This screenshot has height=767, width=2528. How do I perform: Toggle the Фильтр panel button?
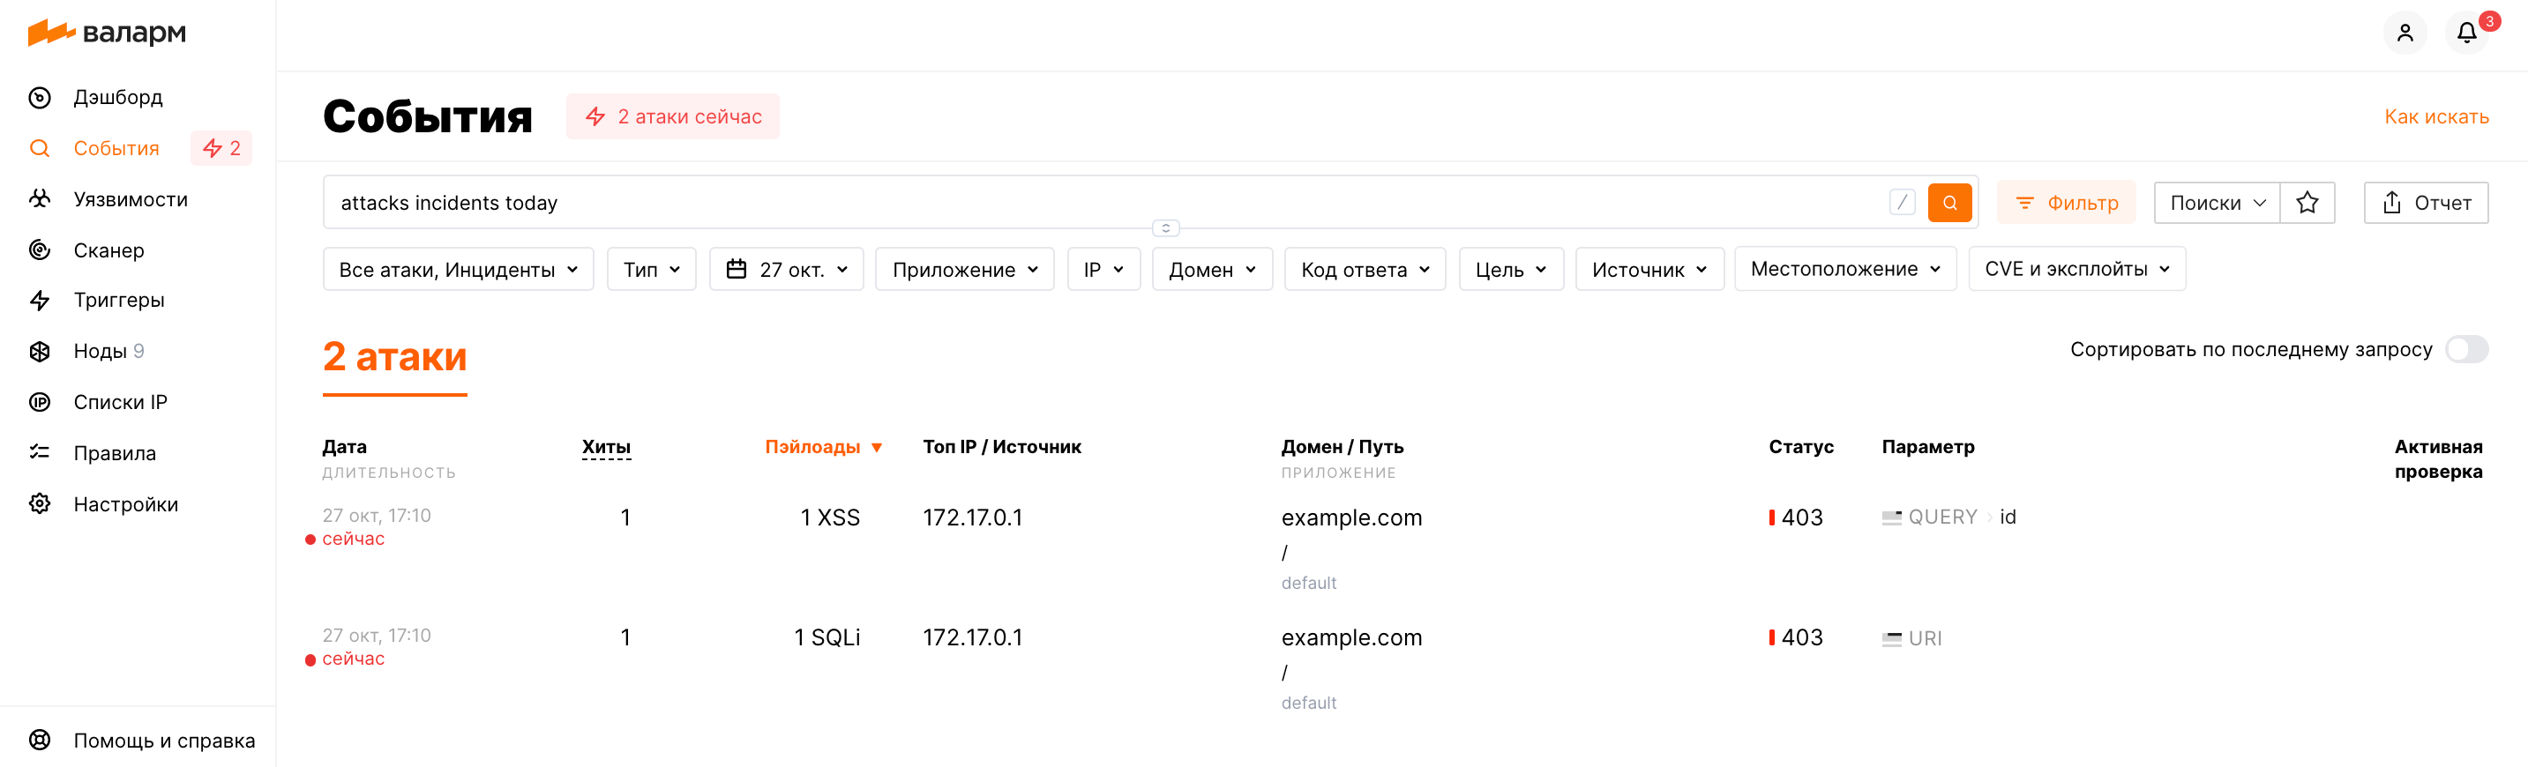2066,203
